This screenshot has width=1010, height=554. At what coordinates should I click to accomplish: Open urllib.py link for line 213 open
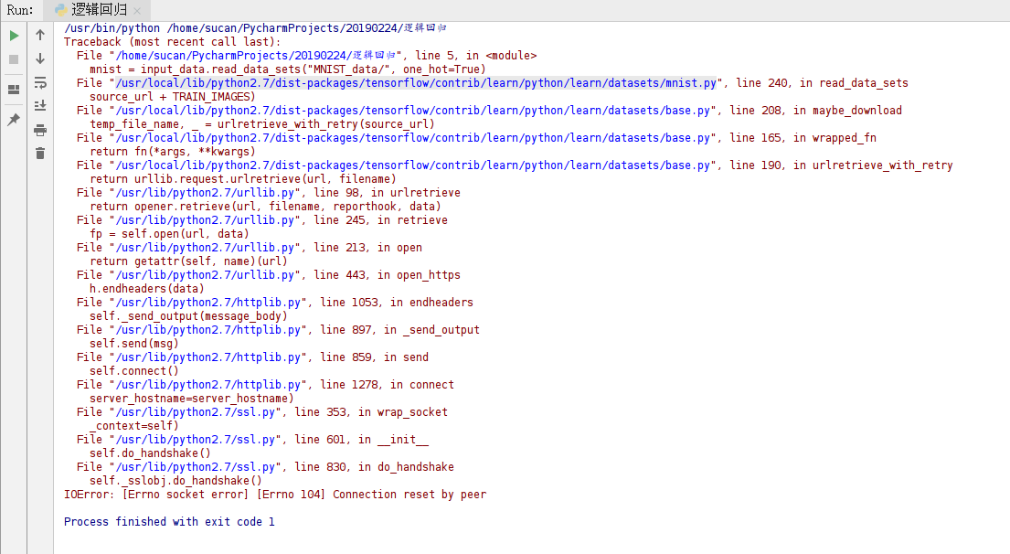pos(204,248)
